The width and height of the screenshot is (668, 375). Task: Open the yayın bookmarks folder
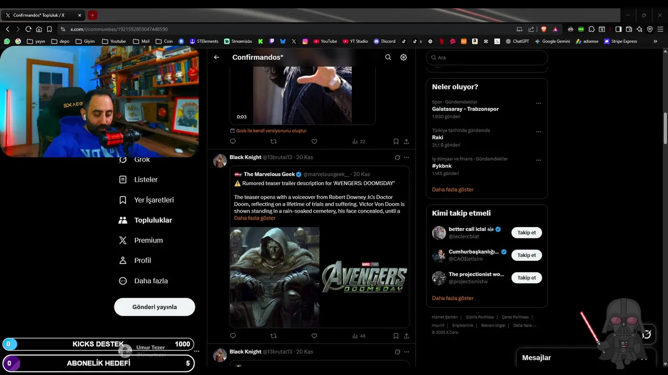point(36,41)
